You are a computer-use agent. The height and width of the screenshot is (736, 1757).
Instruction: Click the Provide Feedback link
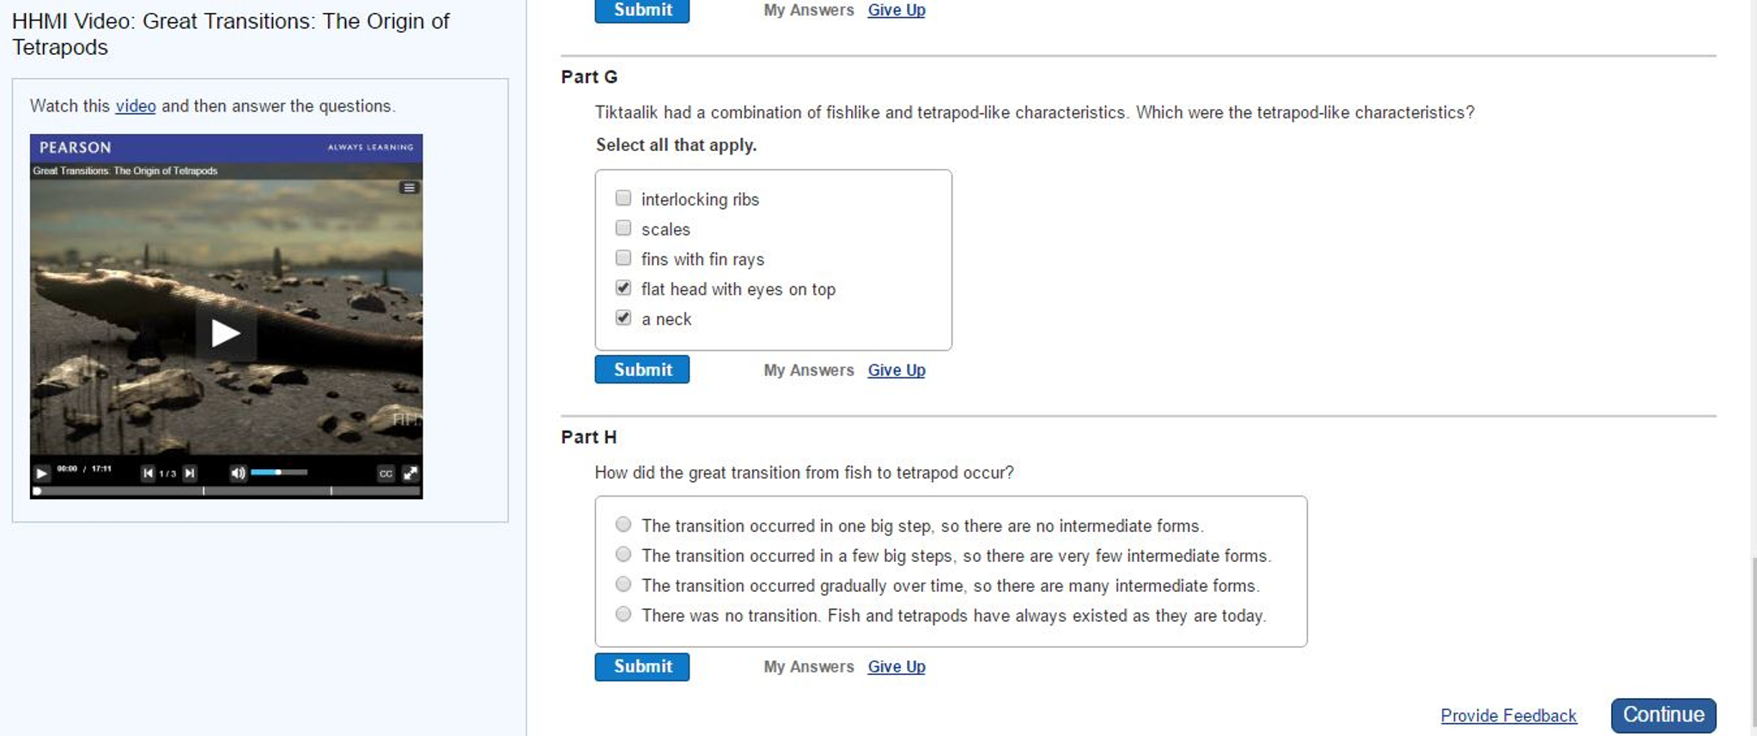(x=1508, y=715)
